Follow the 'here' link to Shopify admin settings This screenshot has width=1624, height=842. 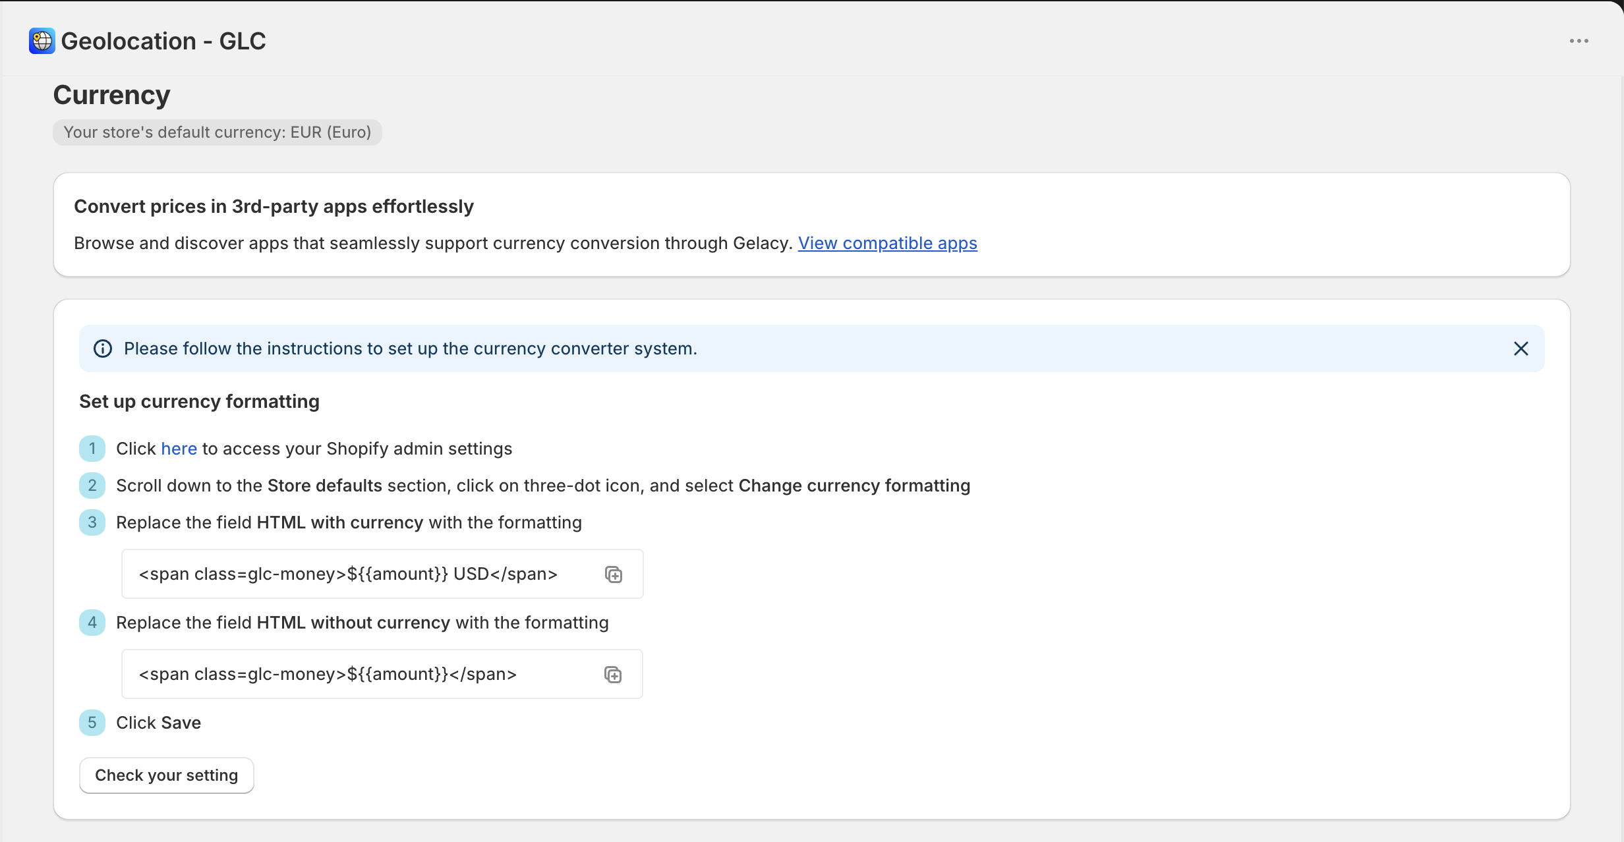pos(179,449)
